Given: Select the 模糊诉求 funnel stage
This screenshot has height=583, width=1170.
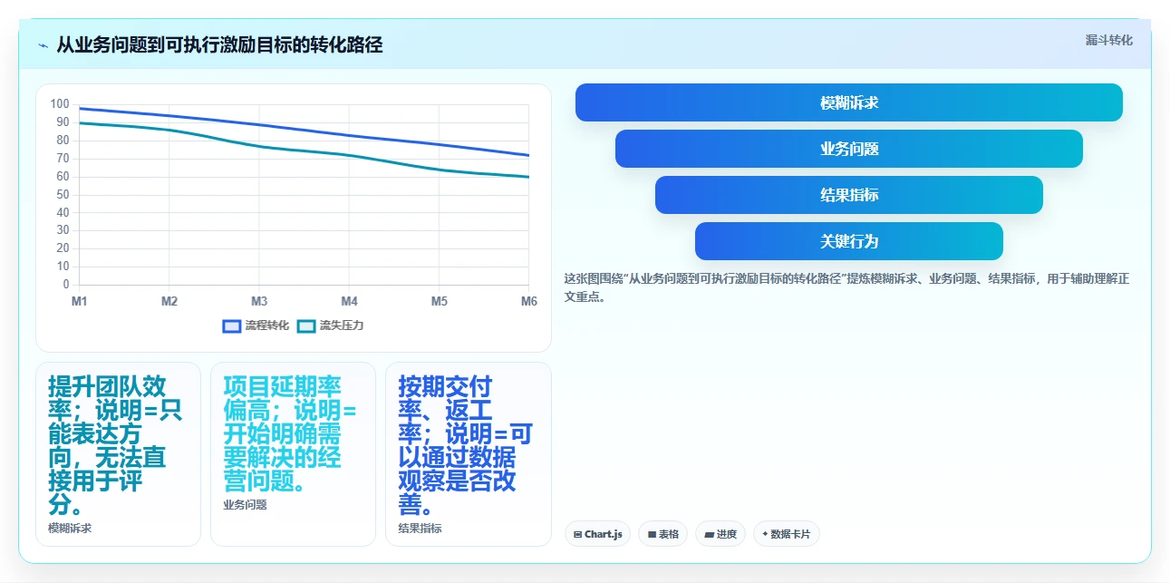Looking at the screenshot, I should click(849, 102).
